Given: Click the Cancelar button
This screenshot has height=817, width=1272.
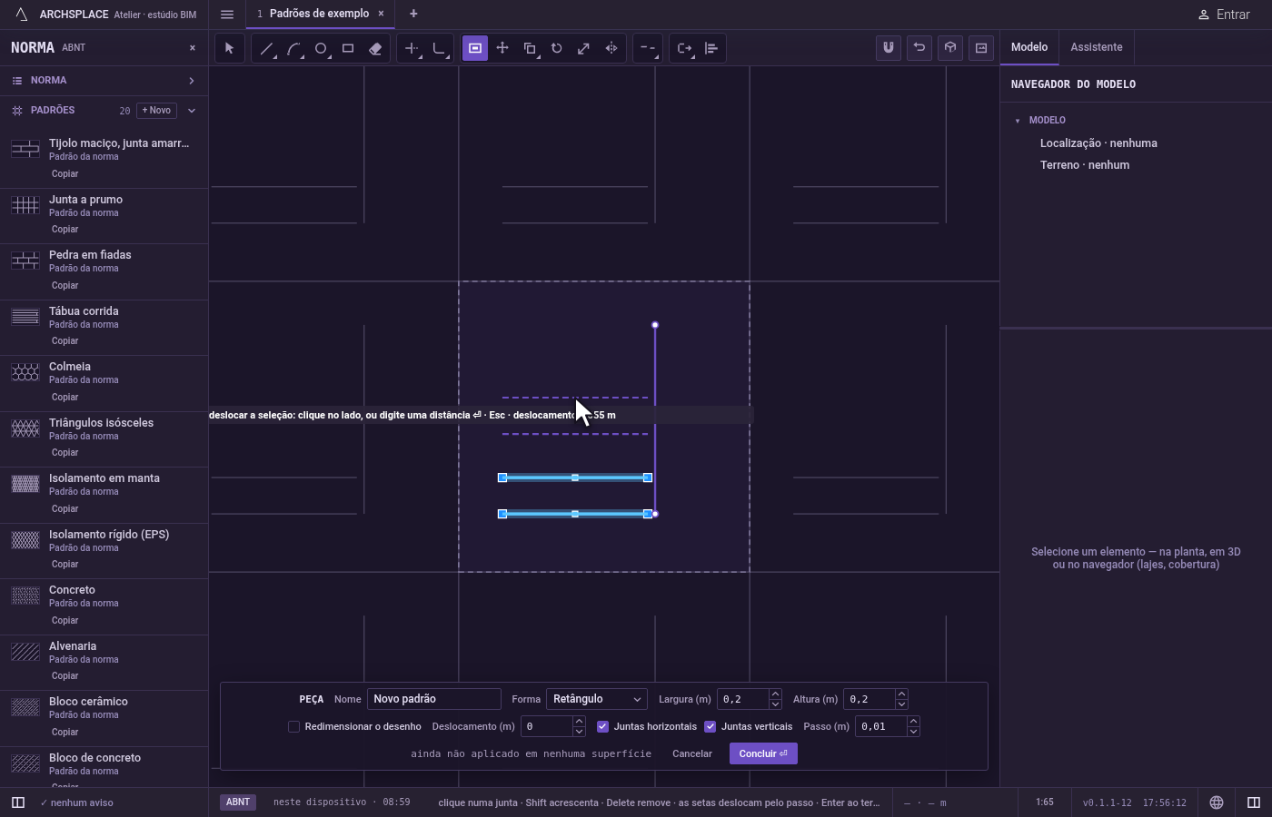Looking at the screenshot, I should coord(692,753).
